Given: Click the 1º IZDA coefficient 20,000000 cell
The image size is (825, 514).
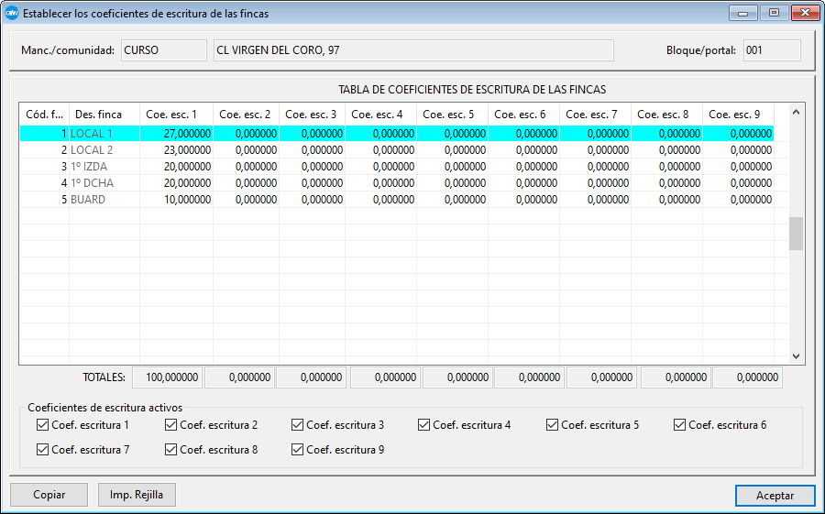Looking at the screenshot, I should (x=176, y=167).
